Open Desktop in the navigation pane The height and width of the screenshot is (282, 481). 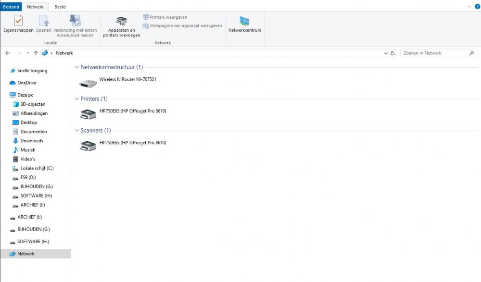point(28,123)
